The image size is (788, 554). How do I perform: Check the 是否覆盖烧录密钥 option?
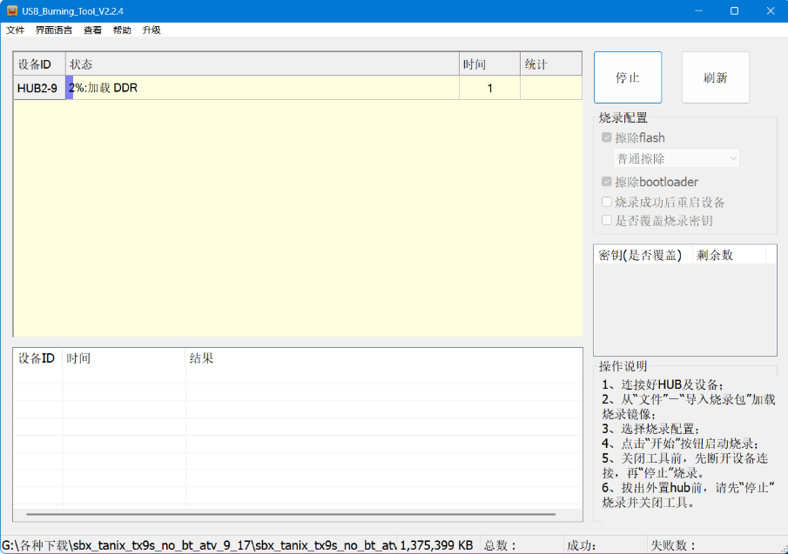point(606,220)
